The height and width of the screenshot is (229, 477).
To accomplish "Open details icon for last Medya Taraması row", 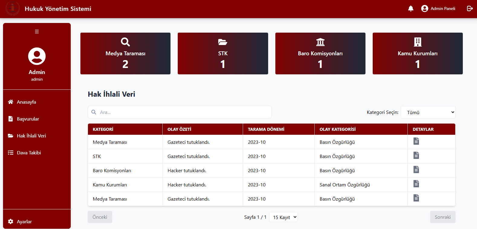I will [x=416, y=198].
